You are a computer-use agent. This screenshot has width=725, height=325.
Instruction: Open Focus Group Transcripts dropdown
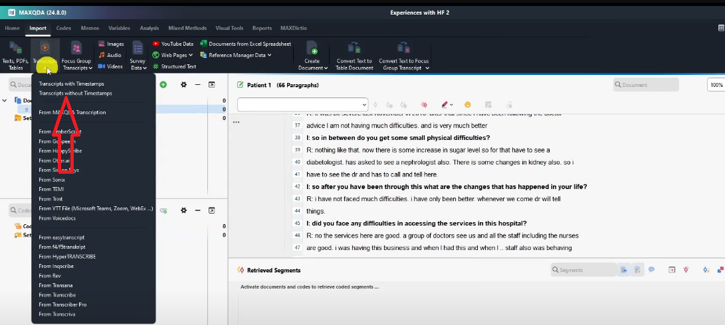[x=77, y=55]
